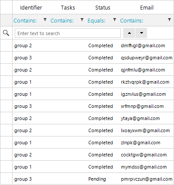Open the Tasks column filter funnel icon

point(82,20)
